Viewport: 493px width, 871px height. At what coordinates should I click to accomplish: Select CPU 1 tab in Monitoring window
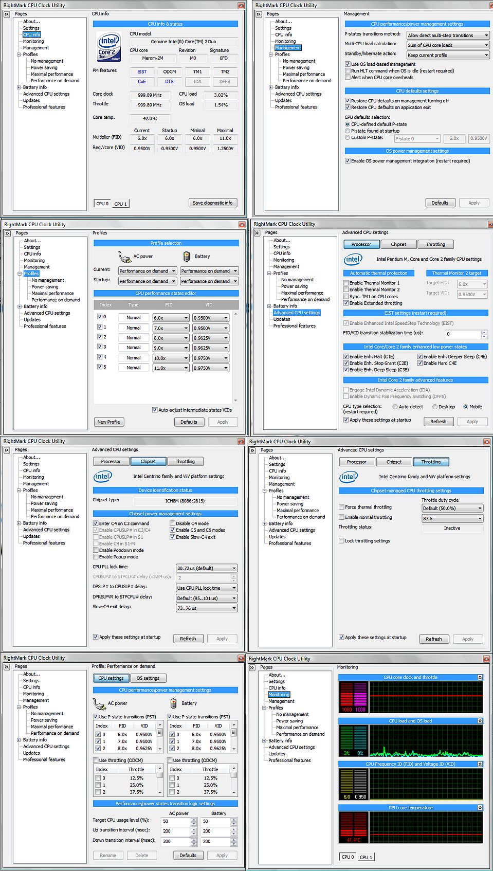click(x=366, y=857)
